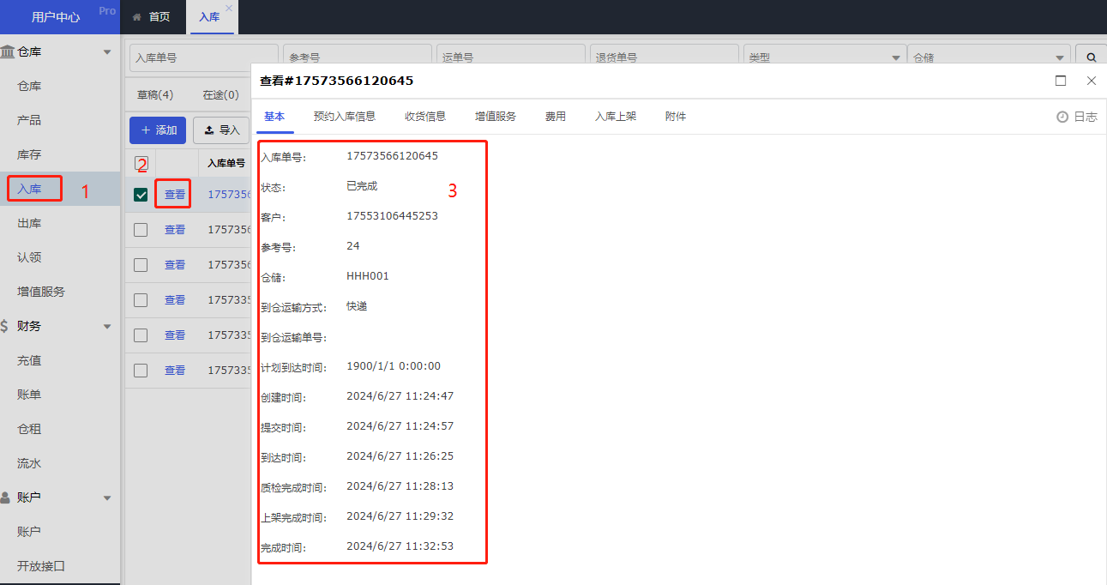
Task: Select the 入库 top tab
Action: click(209, 17)
